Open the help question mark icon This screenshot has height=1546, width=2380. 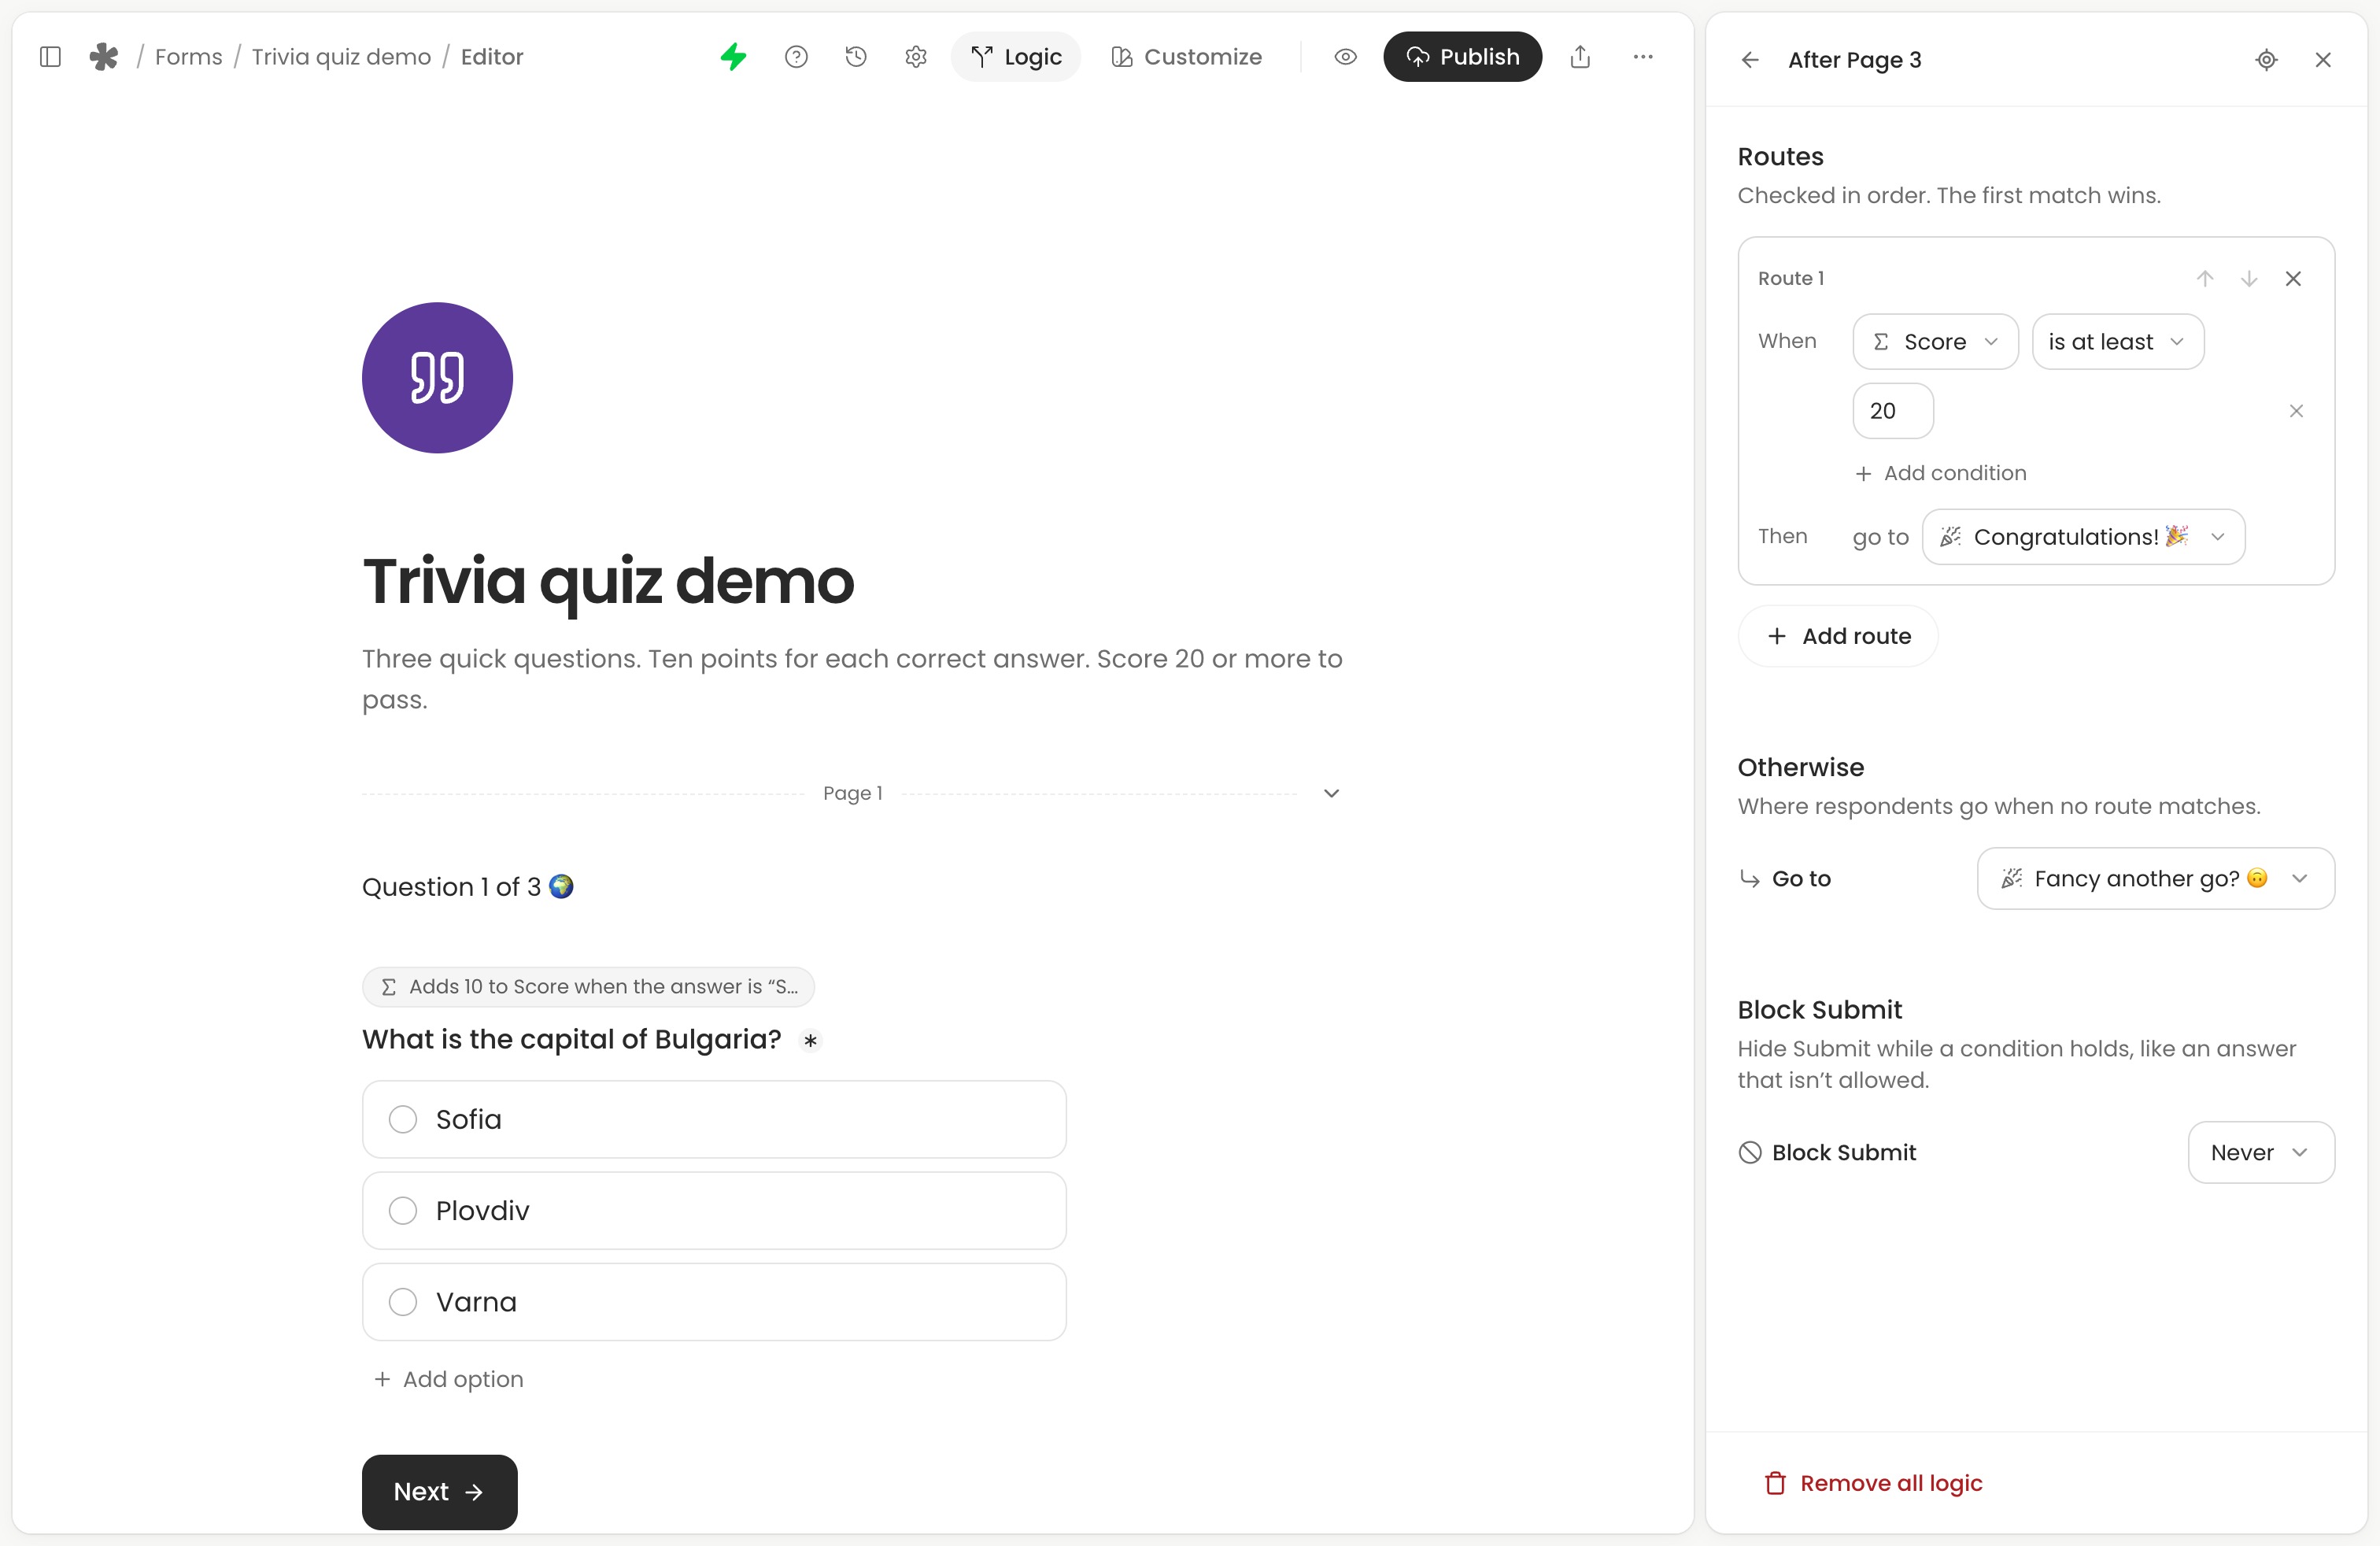796,57
